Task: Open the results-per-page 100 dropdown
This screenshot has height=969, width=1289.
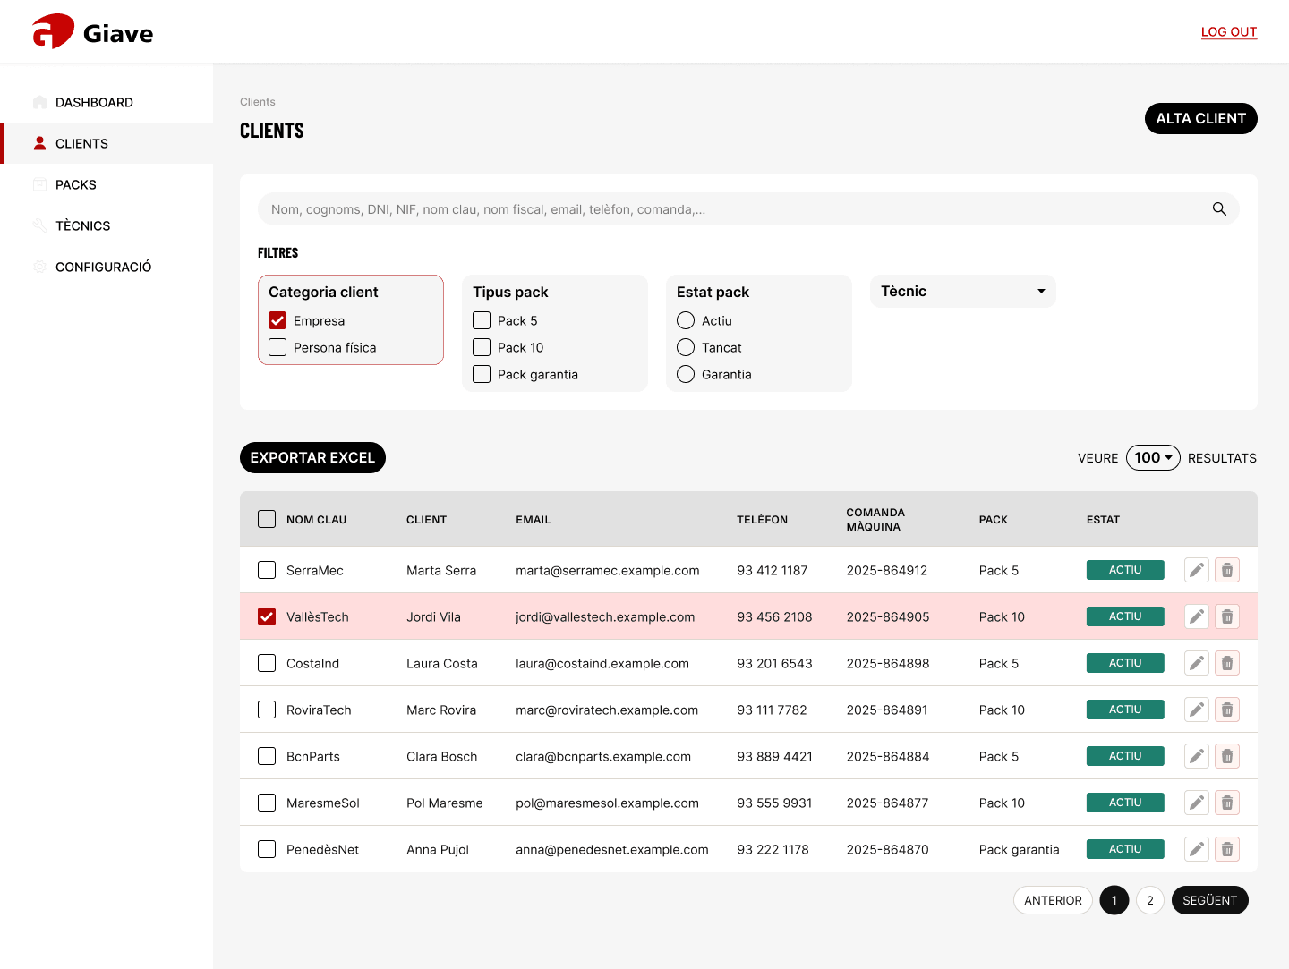Action: click(1153, 457)
